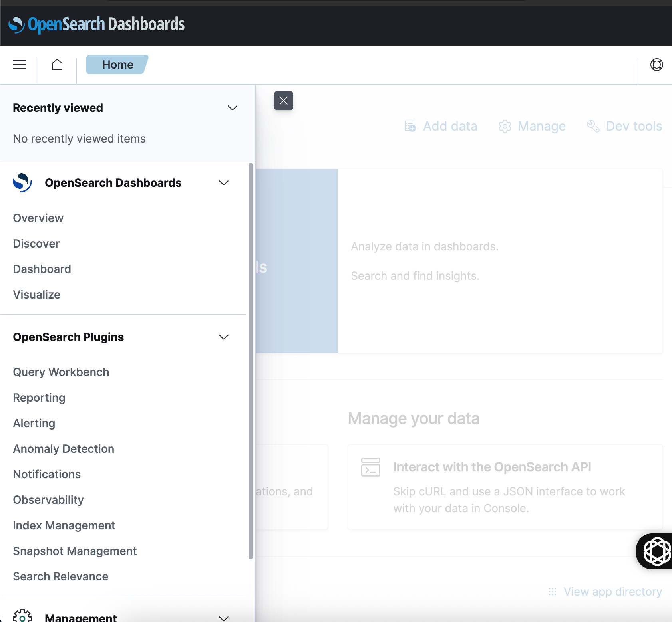Open the help lifebuoy icon
The height and width of the screenshot is (622, 672).
tap(656, 65)
